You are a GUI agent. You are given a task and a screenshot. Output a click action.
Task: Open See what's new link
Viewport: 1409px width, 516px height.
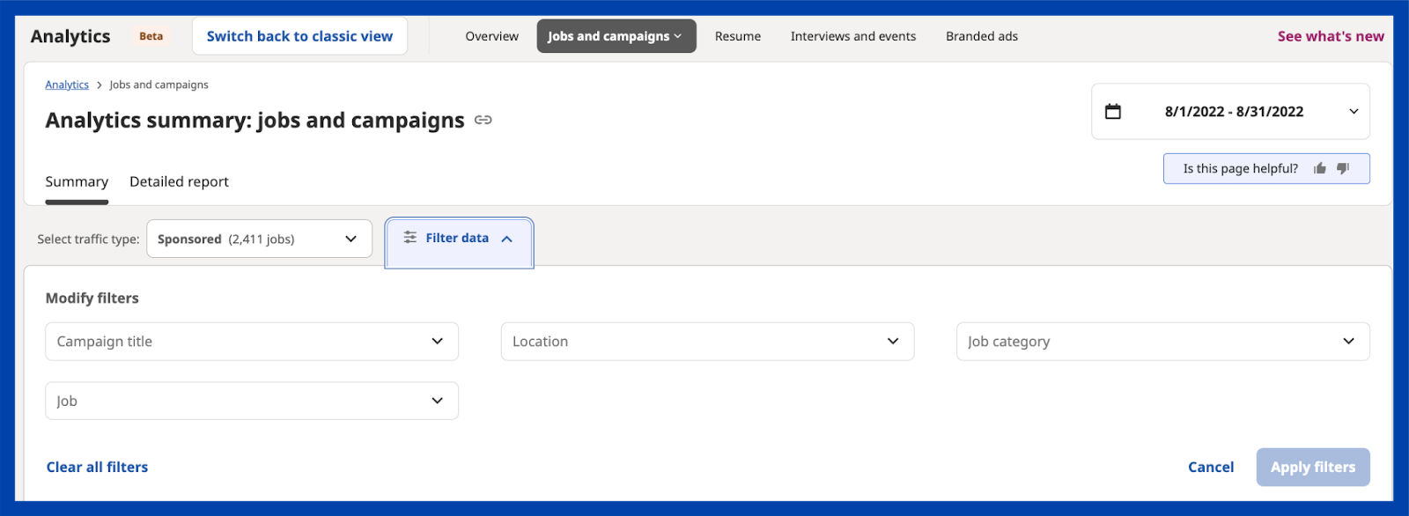click(x=1331, y=36)
